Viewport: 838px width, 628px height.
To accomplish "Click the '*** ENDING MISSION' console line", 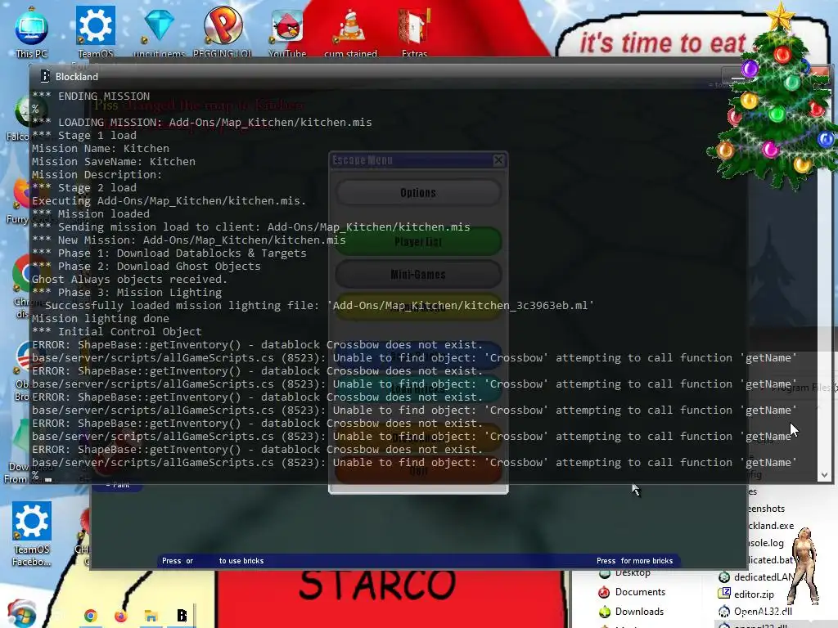I will pyautogui.click(x=91, y=96).
